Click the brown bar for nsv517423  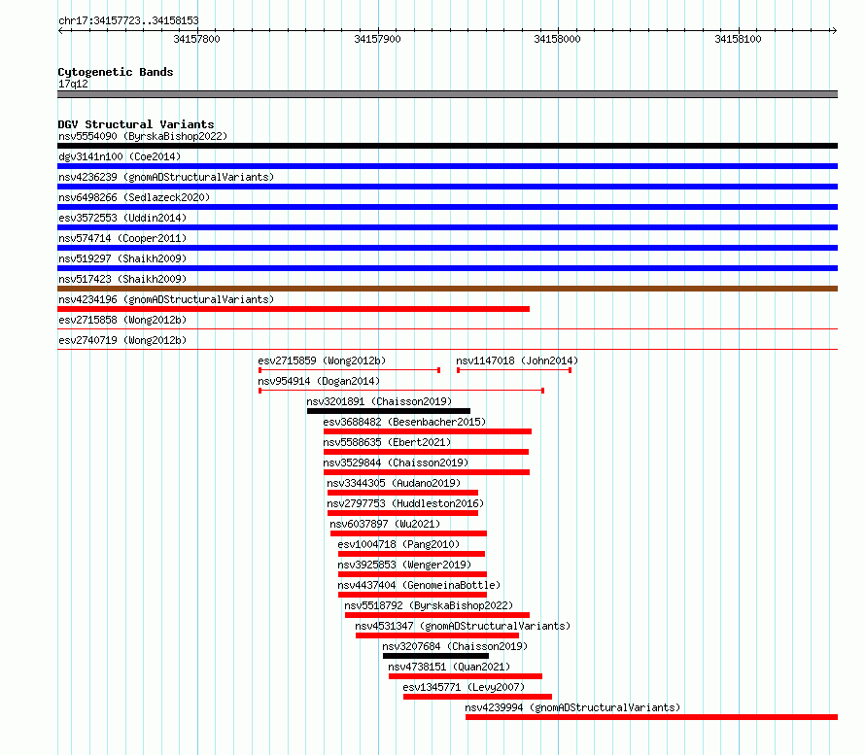(x=447, y=289)
